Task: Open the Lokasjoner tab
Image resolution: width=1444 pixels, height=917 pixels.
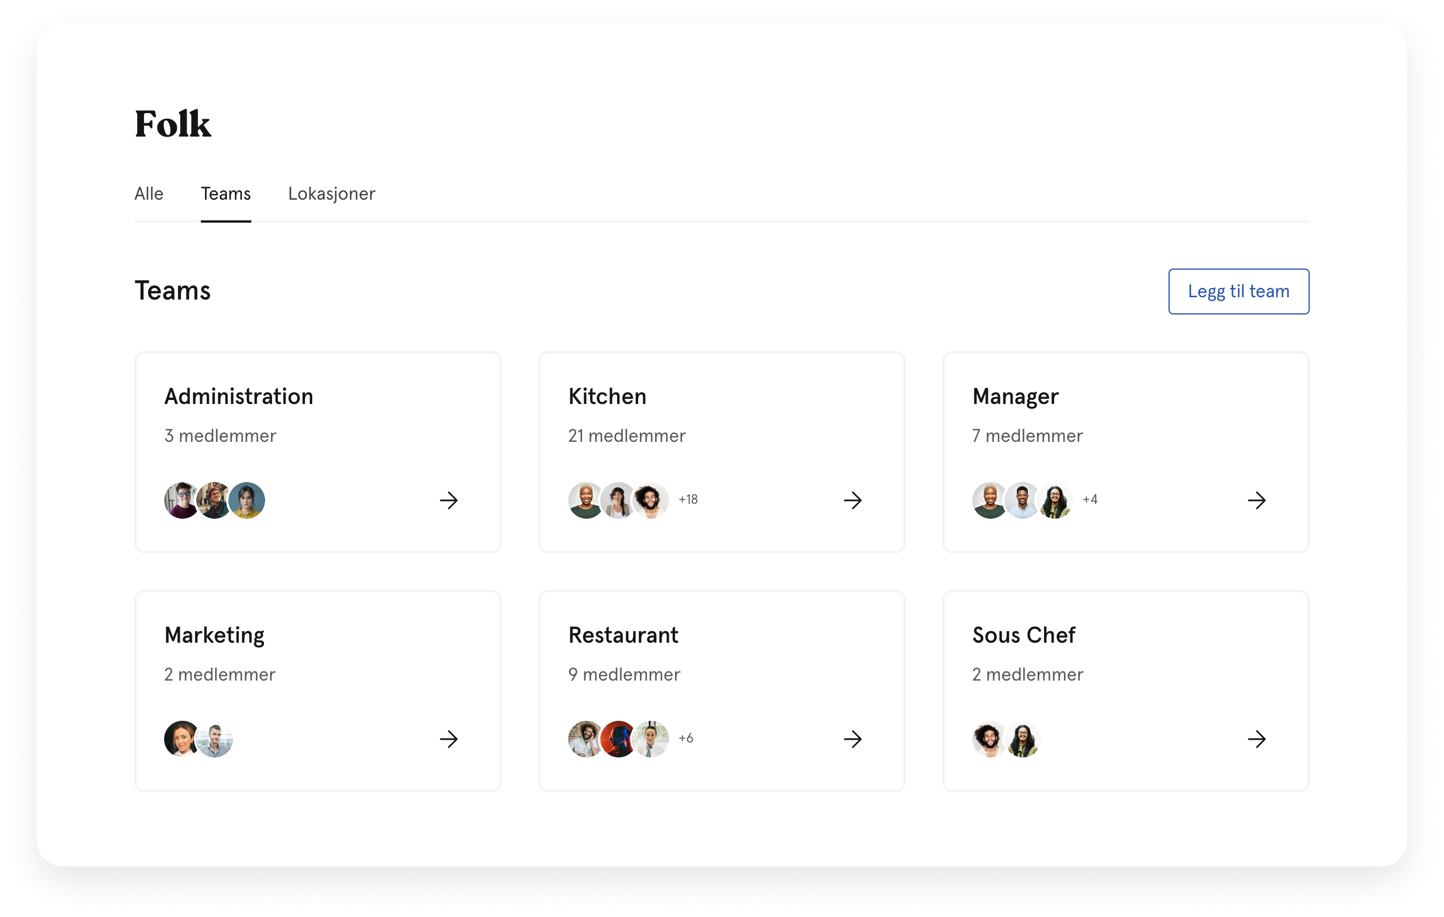Action: (332, 194)
